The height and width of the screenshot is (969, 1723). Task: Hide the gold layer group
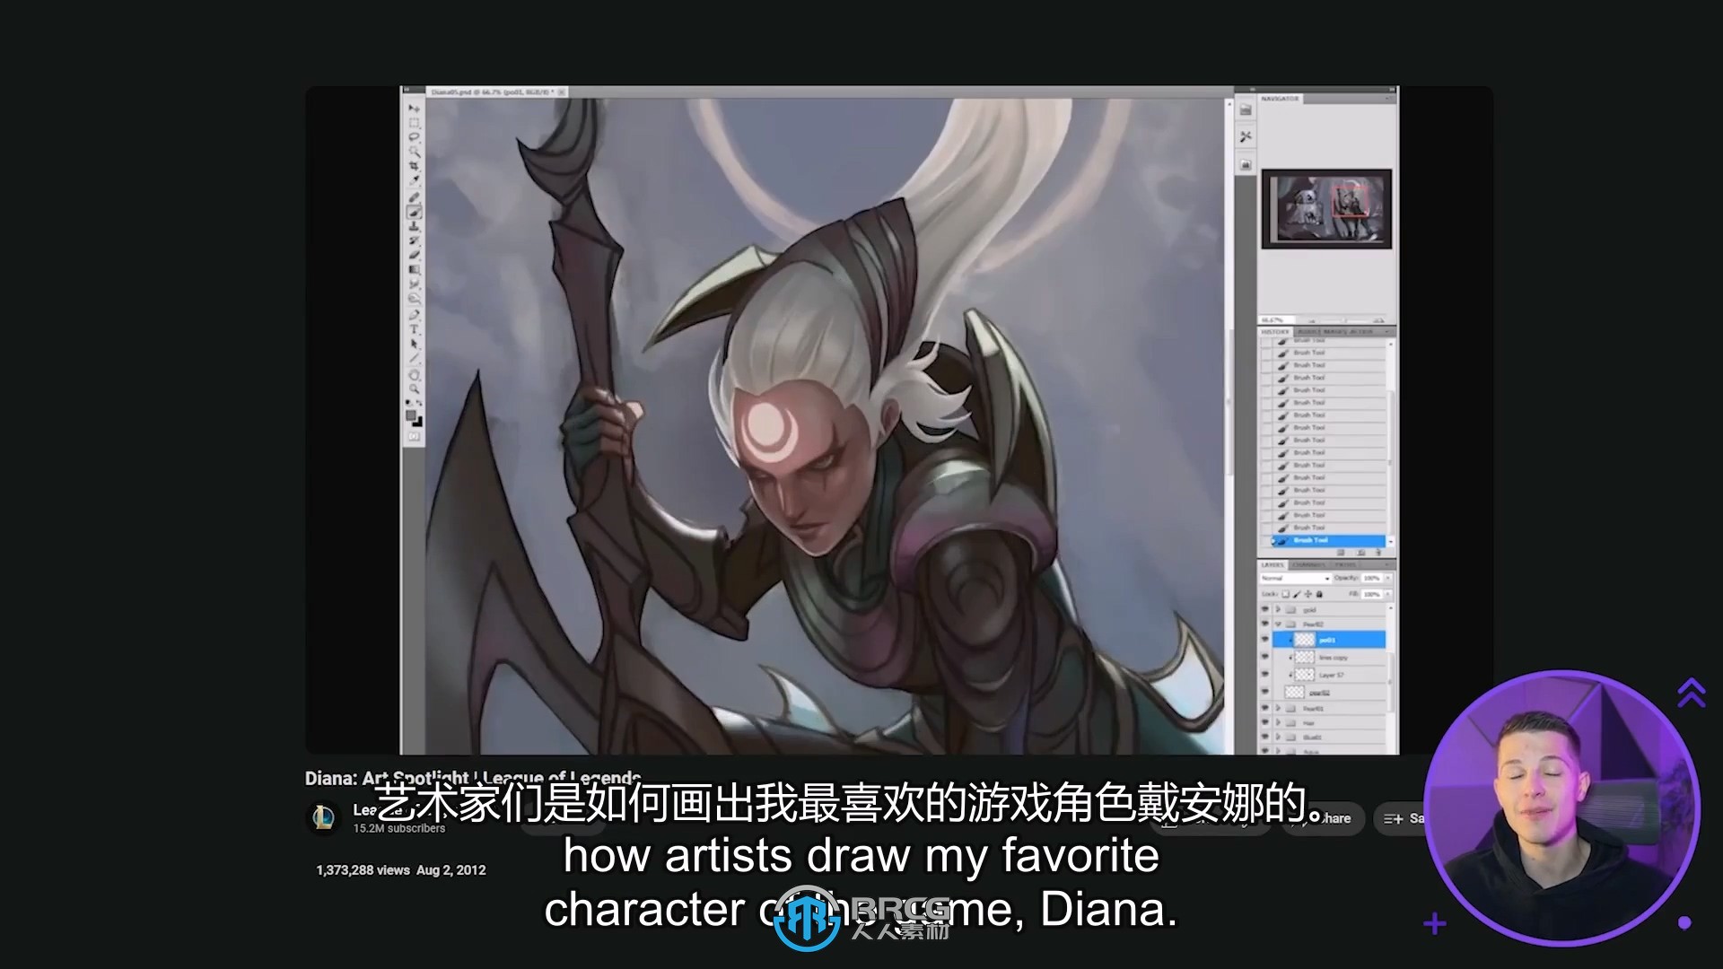(1264, 609)
